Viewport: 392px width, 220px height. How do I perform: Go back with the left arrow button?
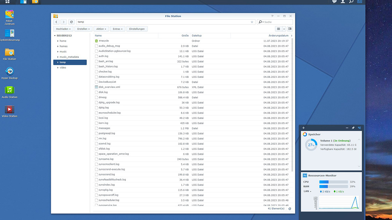pos(56,22)
